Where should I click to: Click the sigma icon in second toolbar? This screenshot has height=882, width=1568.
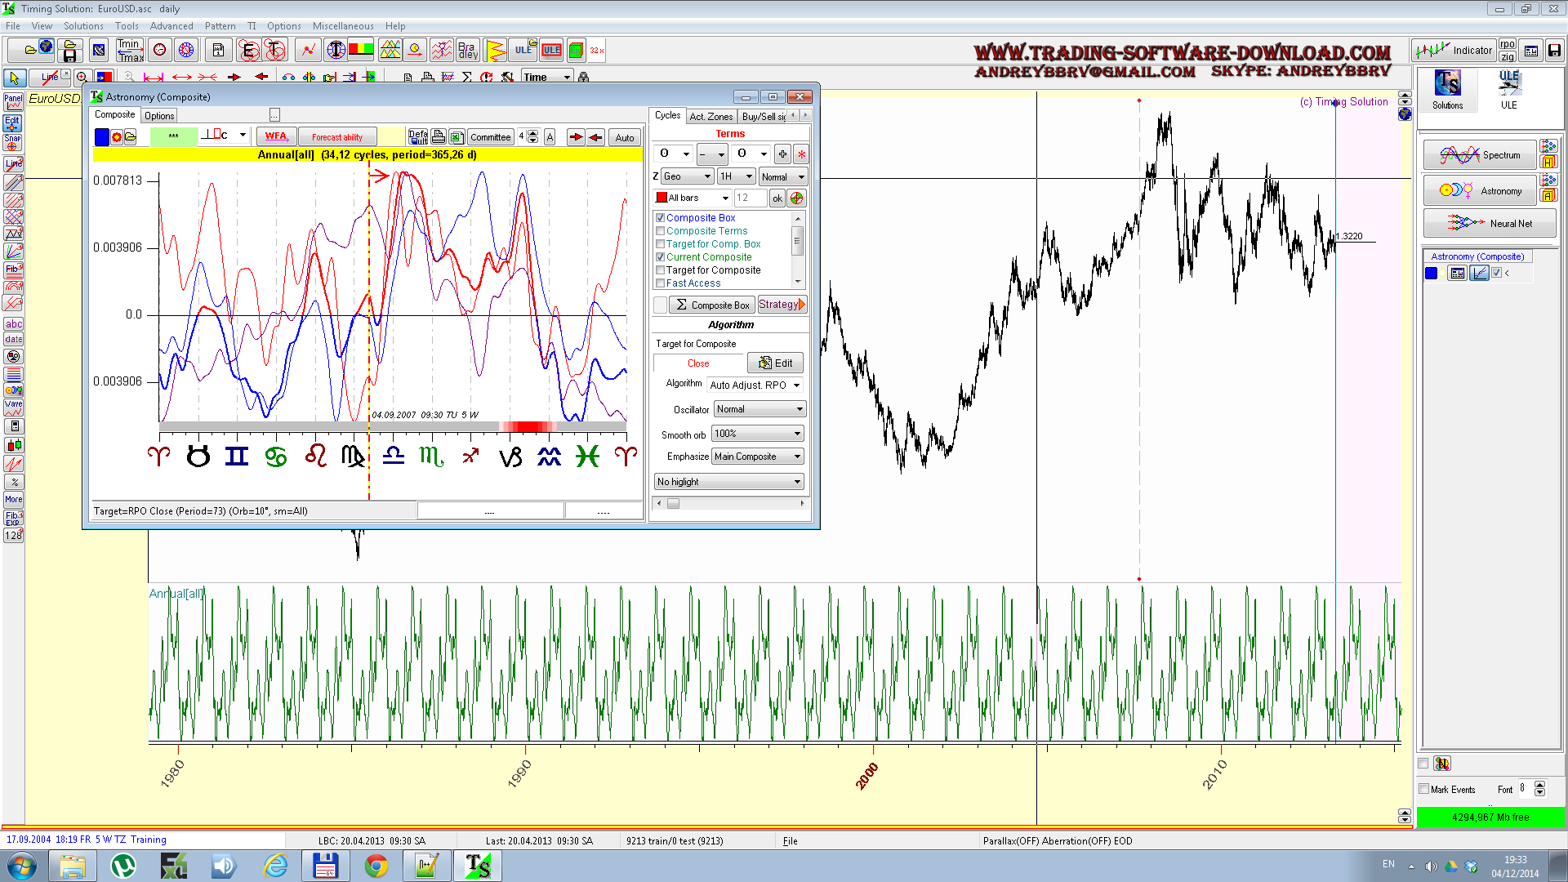pyautogui.click(x=466, y=77)
